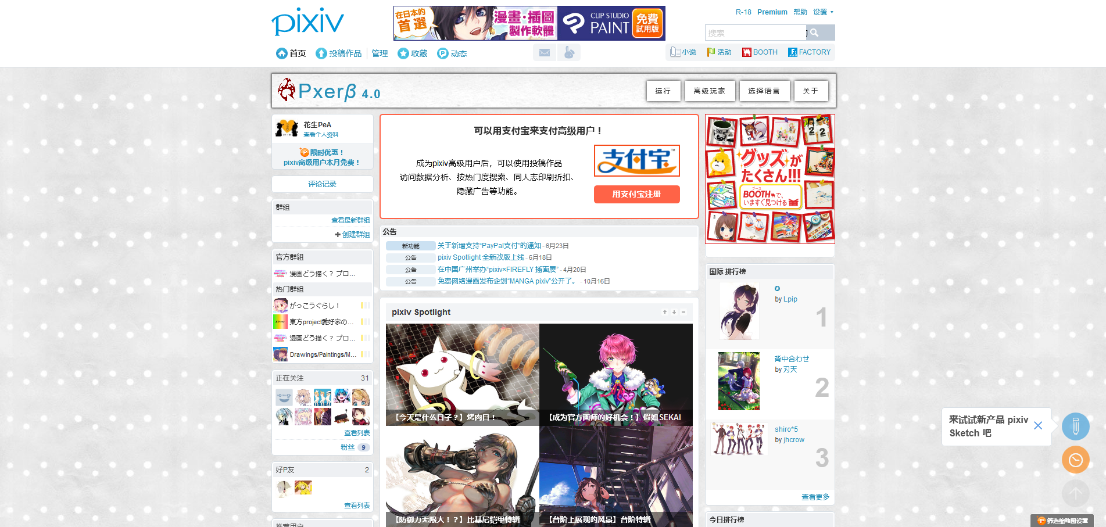Click the hand pointer notifications icon
Screen dimensions: 1106x527
(569, 53)
